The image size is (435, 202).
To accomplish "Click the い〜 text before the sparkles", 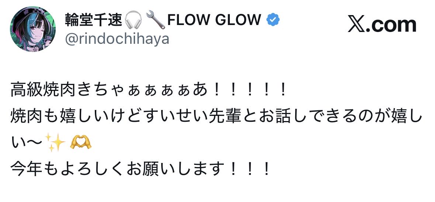I will [27, 143].
